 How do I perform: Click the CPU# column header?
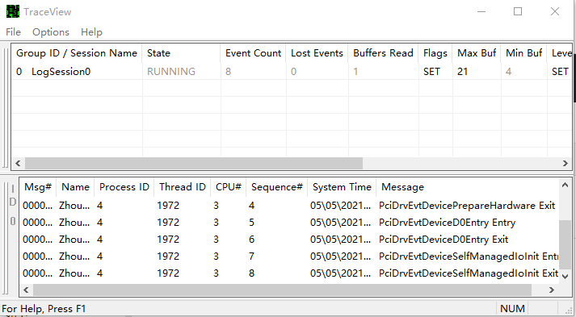(228, 187)
